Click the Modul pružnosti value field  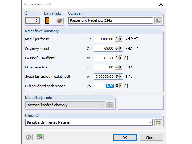(x=104, y=39)
